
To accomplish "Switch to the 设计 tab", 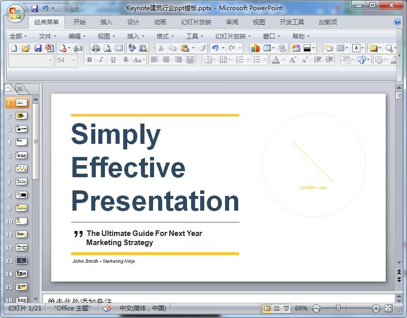I will (x=133, y=22).
